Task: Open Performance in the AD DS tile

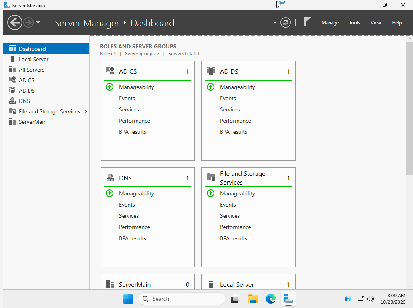Action: point(236,121)
